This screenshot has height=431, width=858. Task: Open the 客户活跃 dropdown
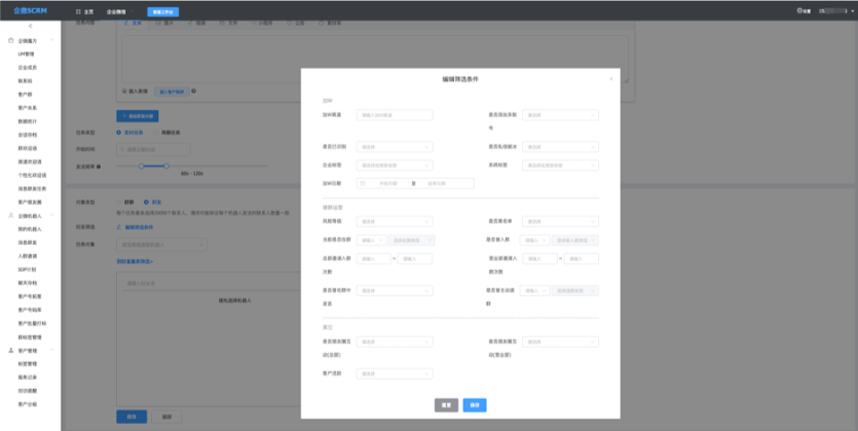pos(394,373)
